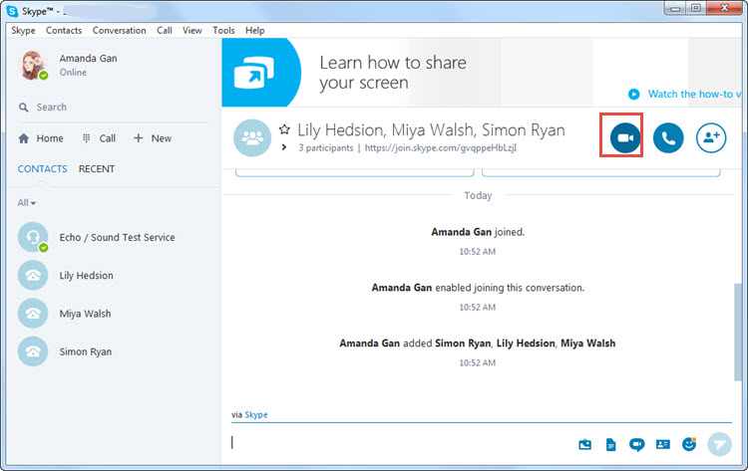Click the send contacts icon
This screenshot has height=471, width=748.
click(662, 444)
